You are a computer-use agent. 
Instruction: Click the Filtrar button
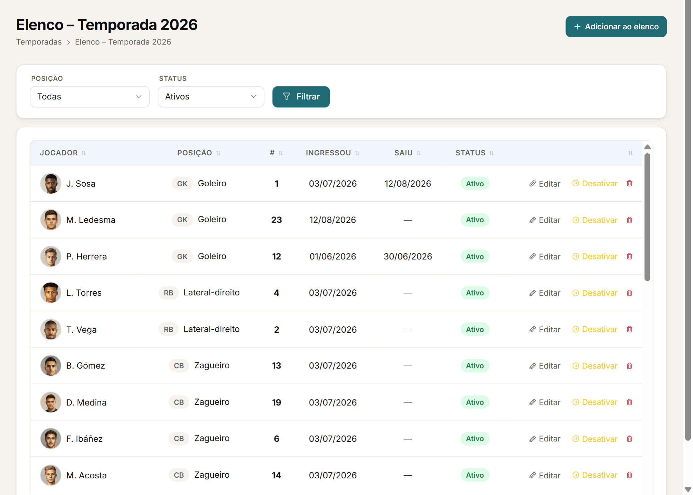301,97
